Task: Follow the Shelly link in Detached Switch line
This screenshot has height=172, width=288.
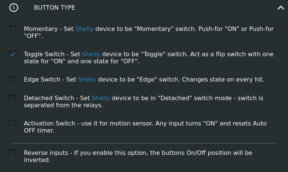Action: coord(101,98)
